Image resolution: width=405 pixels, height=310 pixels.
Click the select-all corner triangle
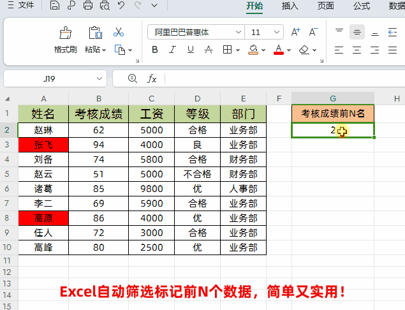[8, 99]
